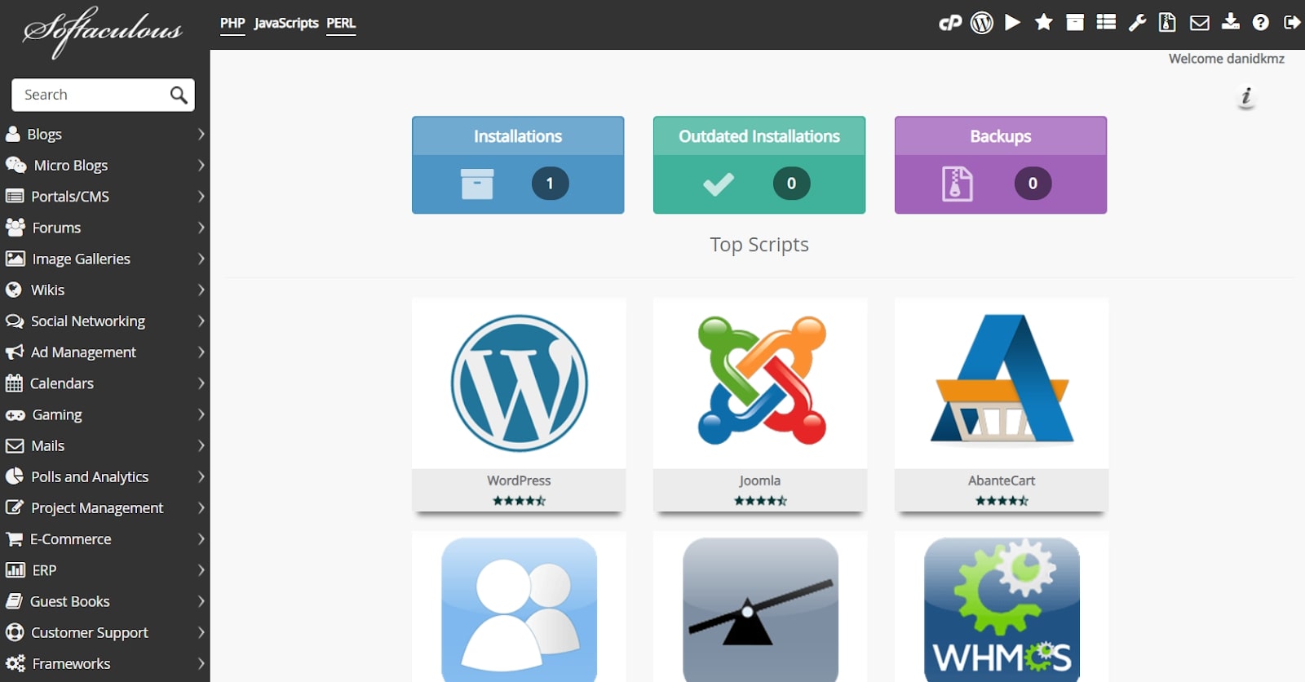Screen dimensions: 1305x682
Task: Click archive box icon in Installations card
Action: click(x=477, y=184)
